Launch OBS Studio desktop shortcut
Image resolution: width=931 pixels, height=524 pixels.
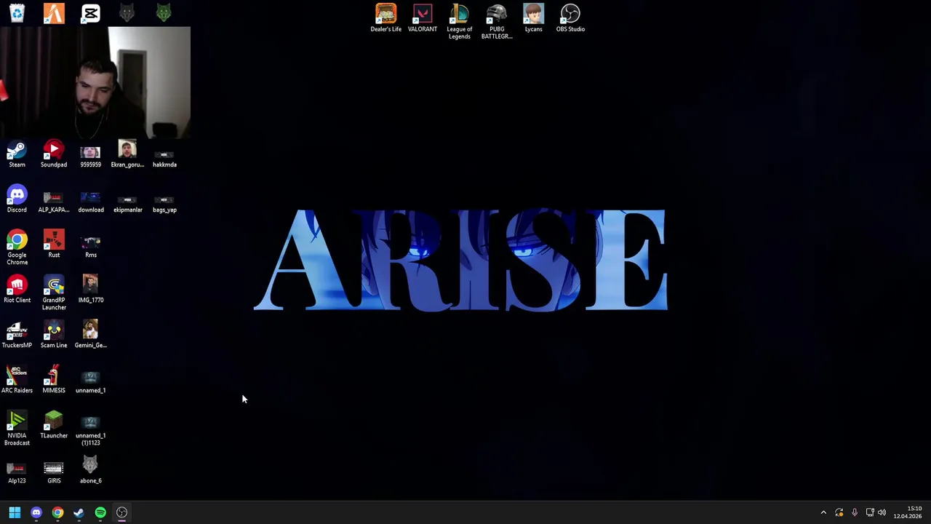(570, 18)
